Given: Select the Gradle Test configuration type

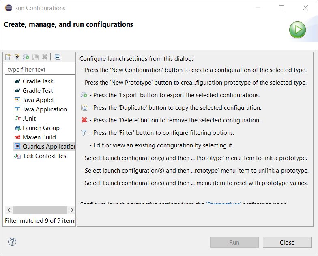Looking at the screenshot, I should [38, 91].
